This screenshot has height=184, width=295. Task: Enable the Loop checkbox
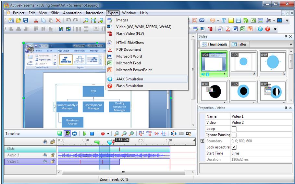234,129
